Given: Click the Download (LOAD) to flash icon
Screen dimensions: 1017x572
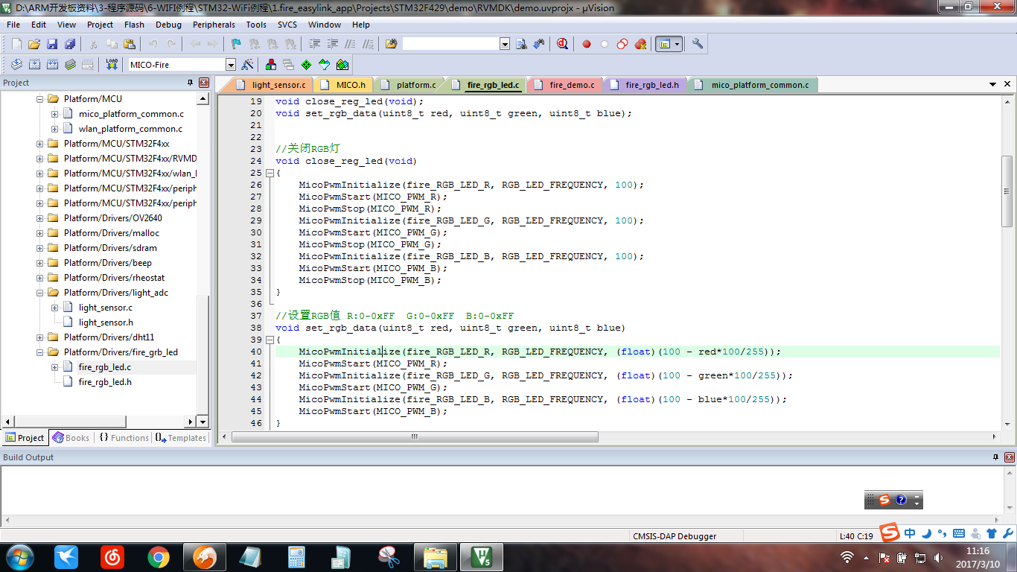Looking at the screenshot, I should (112, 65).
